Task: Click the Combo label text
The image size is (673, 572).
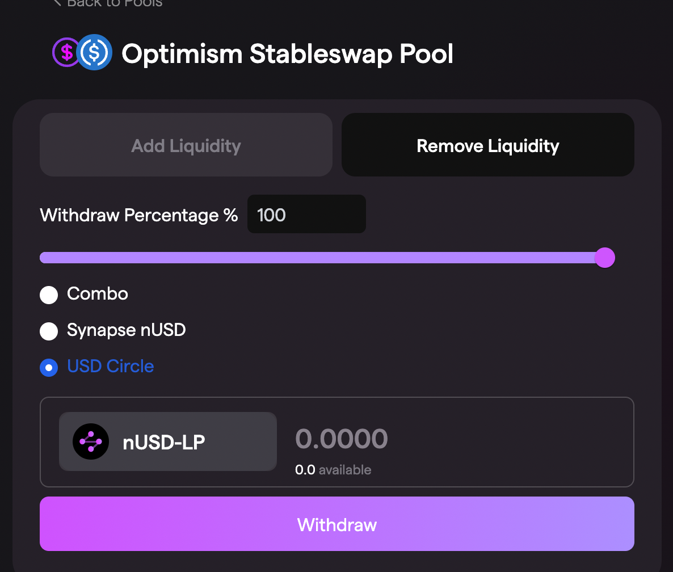Action: (98, 294)
